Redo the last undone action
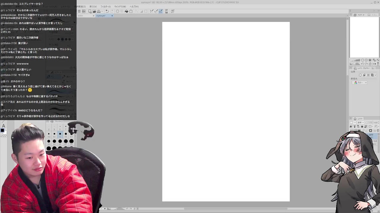The width and height of the screenshot is (380, 213). click(112, 11)
